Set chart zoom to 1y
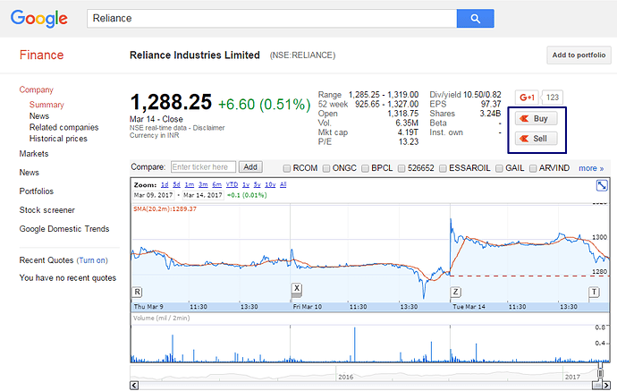 click(246, 184)
